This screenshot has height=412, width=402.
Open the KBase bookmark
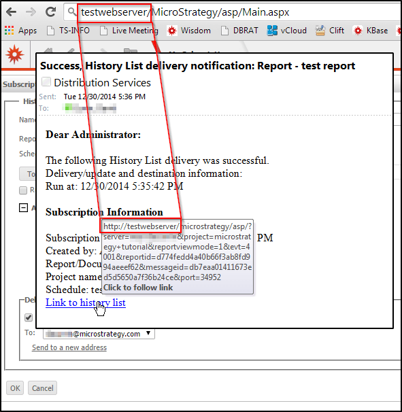pyautogui.click(x=371, y=31)
